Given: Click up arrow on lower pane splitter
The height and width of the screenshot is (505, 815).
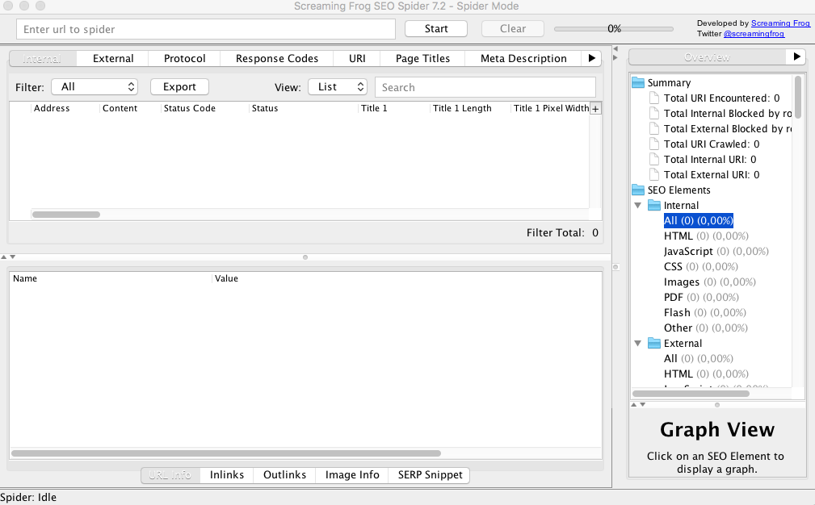Looking at the screenshot, I should (x=4, y=257).
